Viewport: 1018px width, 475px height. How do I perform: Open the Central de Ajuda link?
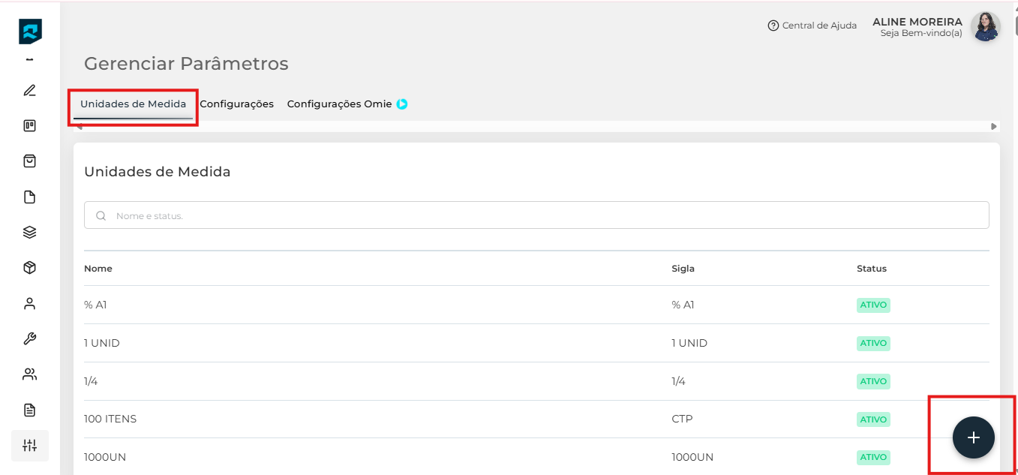[x=812, y=26]
